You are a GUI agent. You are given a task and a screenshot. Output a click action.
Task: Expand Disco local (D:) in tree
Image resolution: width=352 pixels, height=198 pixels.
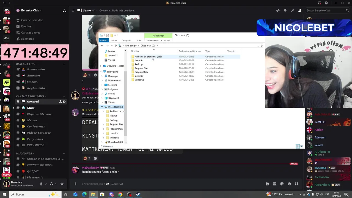(x=102, y=142)
